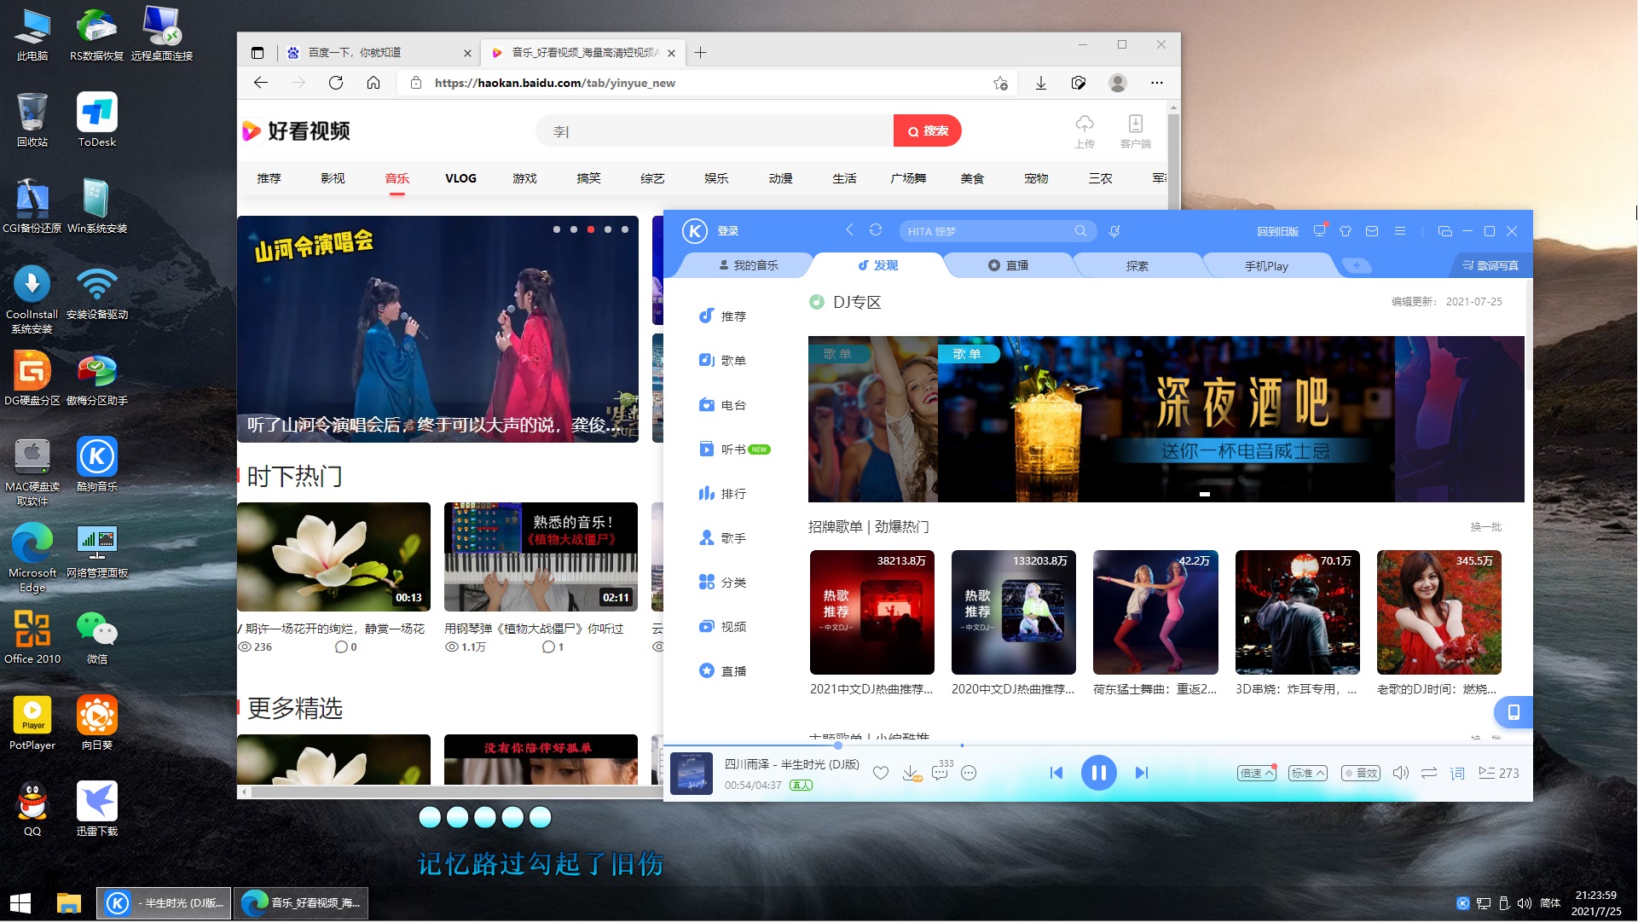Switch to 我的音乐 tab
This screenshot has height=922, width=1638.
coord(748,265)
